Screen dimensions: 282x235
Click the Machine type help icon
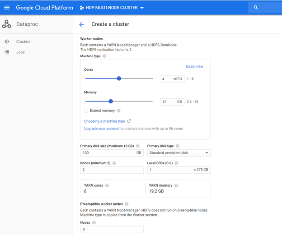(x=104, y=56)
